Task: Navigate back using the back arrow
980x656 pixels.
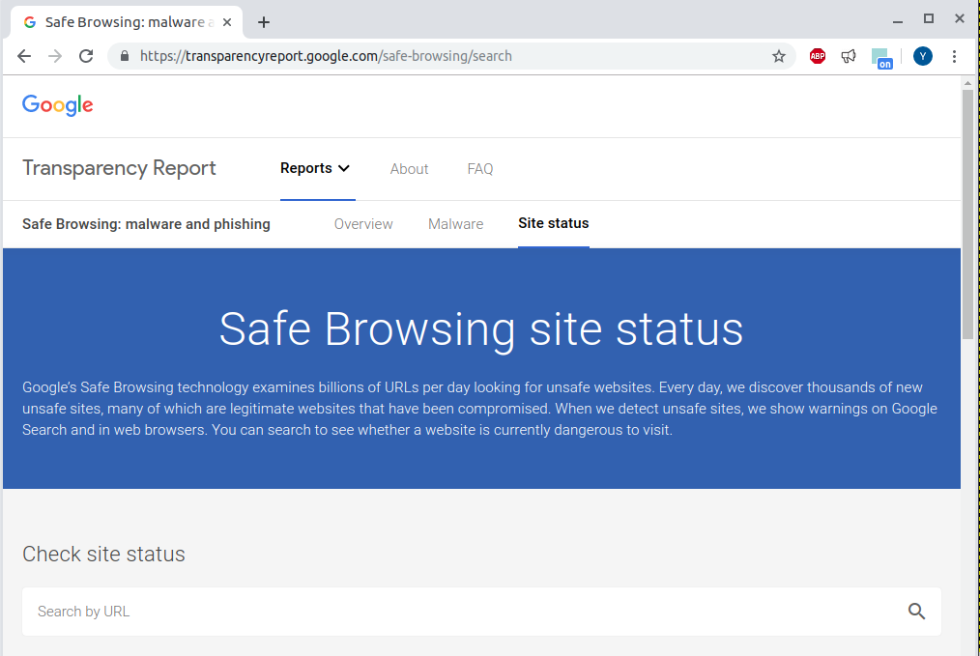Action: (x=24, y=56)
